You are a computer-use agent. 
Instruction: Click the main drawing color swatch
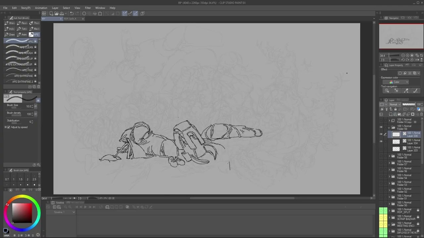tap(5, 230)
